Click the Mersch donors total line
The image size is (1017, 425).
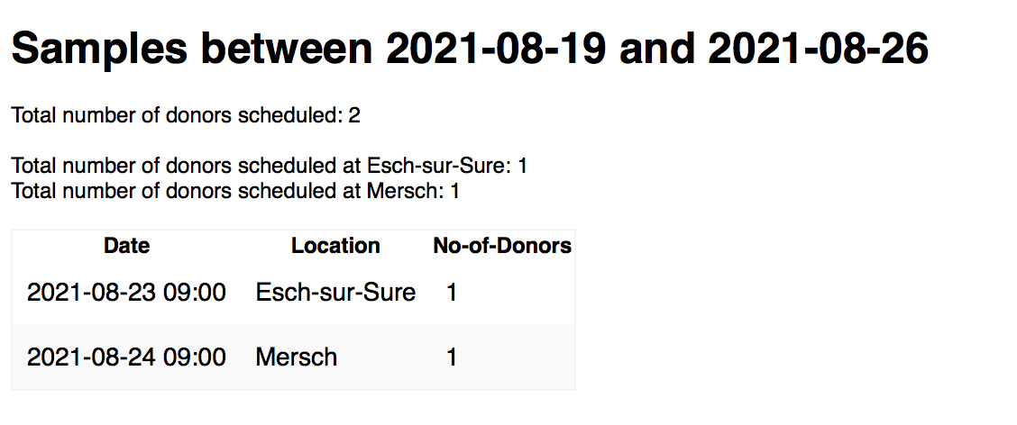pyautogui.click(x=235, y=191)
